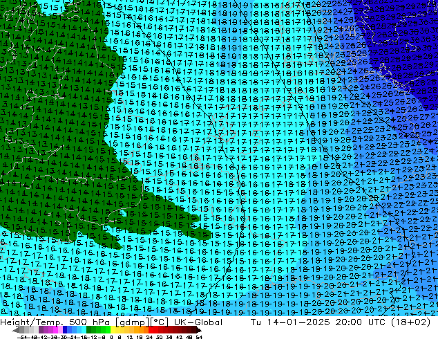438x339 pixels.
Task: Click the '[gdmp][°C]' units label
Action: pyautogui.click(x=142, y=322)
